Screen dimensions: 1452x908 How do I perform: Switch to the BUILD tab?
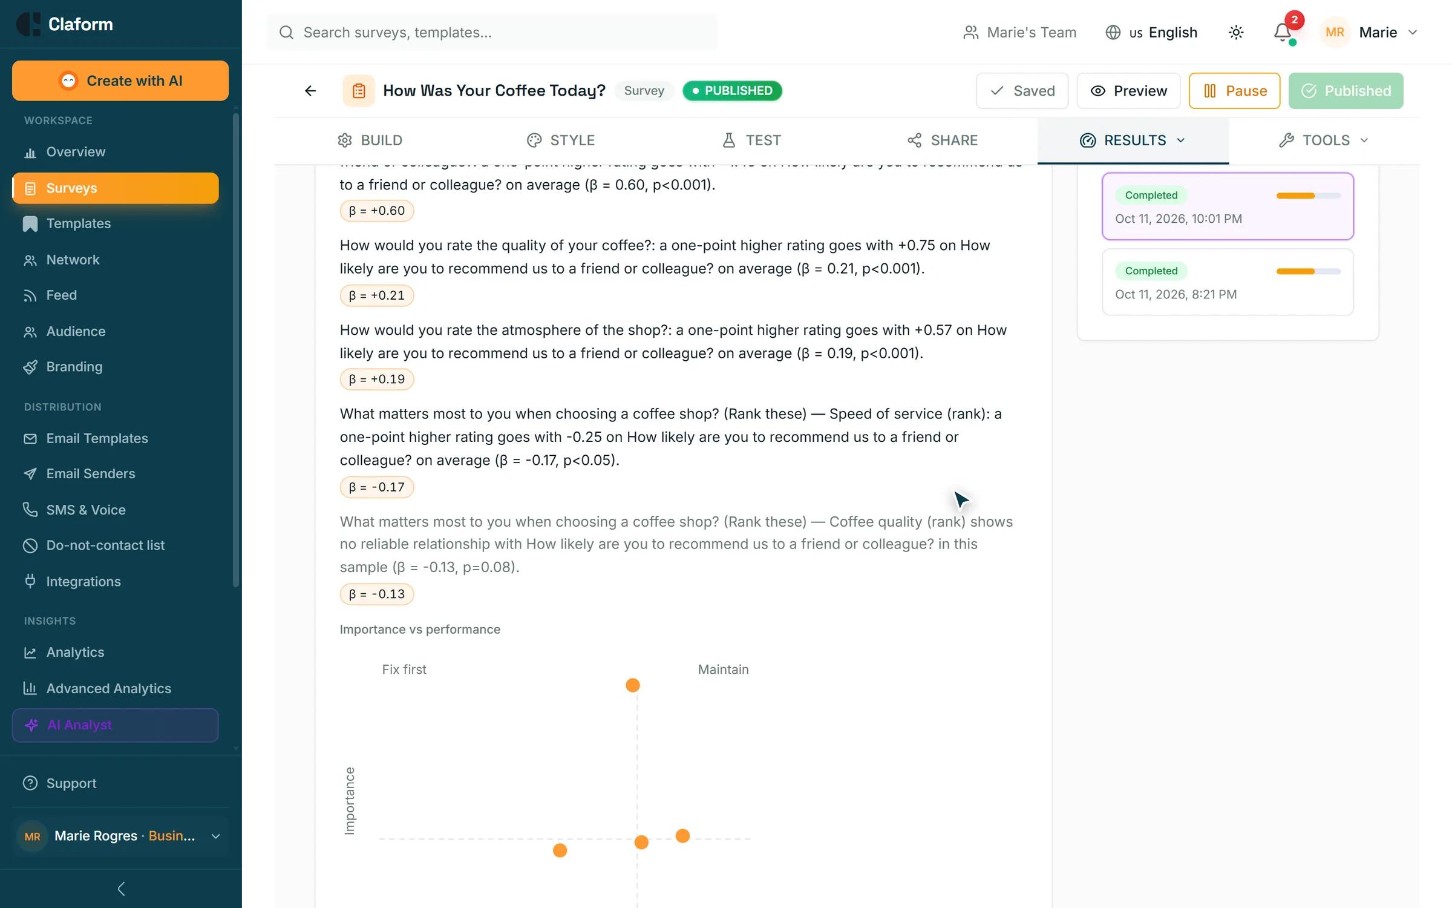pyautogui.click(x=370, y=140)
